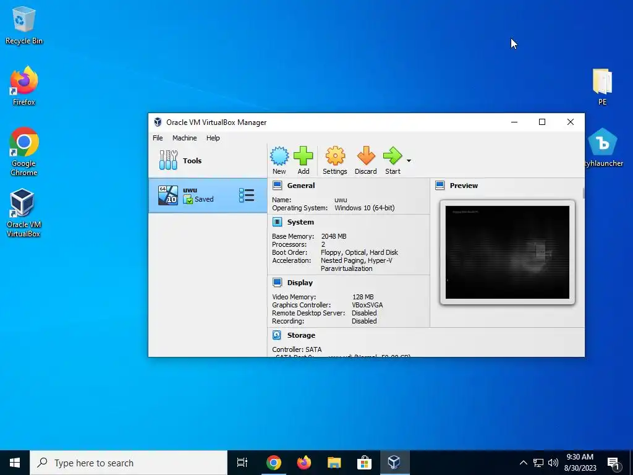Click the Display section header

300,282
